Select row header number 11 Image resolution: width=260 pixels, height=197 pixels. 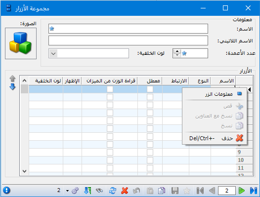tap(244, 168)
